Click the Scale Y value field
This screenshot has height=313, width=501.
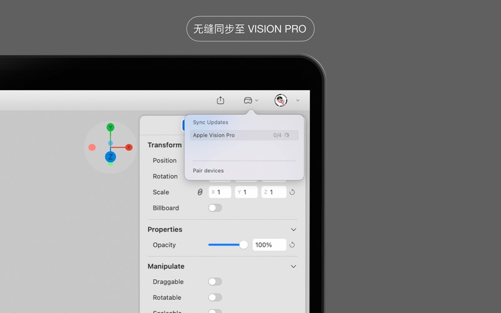pyautogui.click(x=246, y=192)
